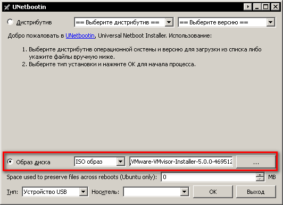Image resolution: width=283 pixels, height=205 pixels.
Task: Confirm with the OK button
Action: click(x=213, y=192)
